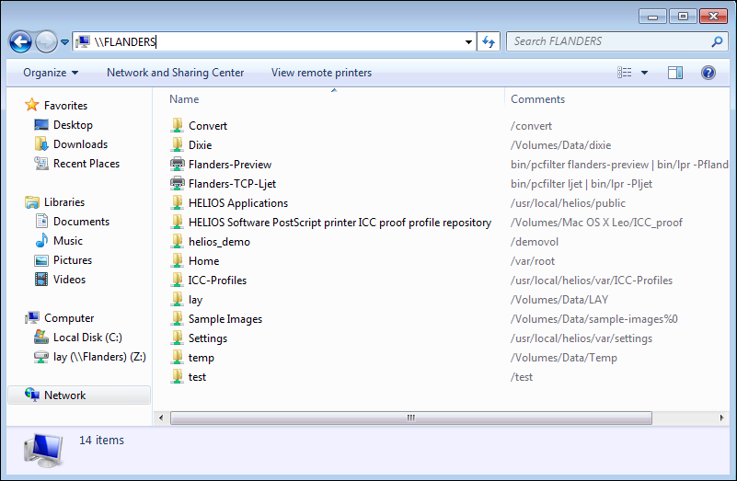Click the Change your view icon
The width and height of the screenshot is (737, 481).
pos(625,73)
